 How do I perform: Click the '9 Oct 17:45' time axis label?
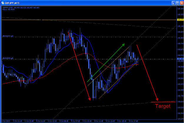(133, 121)
